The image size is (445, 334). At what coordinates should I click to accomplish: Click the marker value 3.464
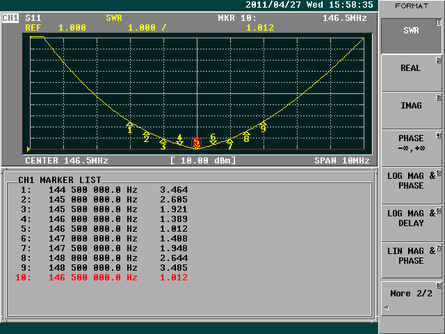coord(174,190)
